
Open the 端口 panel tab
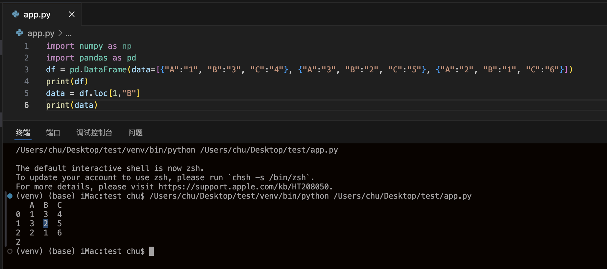(x=53, y=133)
